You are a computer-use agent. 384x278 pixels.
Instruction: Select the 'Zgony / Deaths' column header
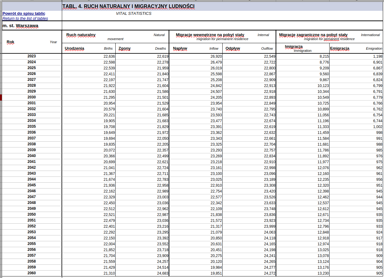[x=142, y=48]
